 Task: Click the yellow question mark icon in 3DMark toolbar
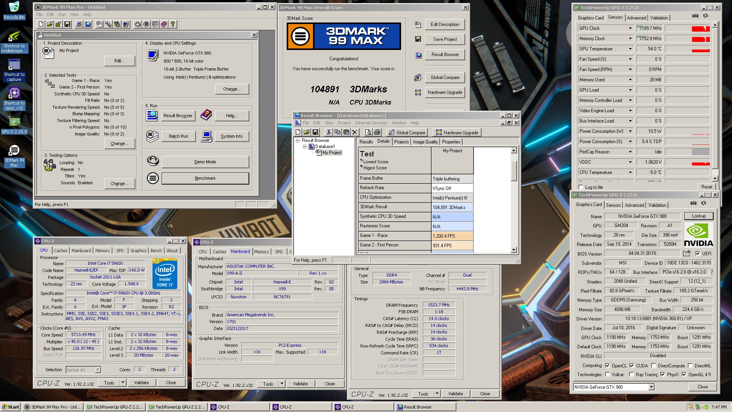[x=173, y=24]
